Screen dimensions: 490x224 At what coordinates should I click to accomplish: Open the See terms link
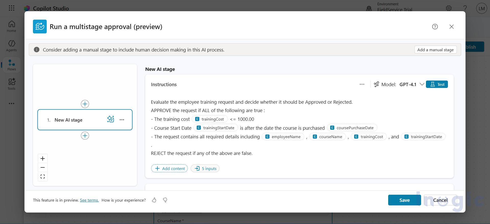pos(89,200)
